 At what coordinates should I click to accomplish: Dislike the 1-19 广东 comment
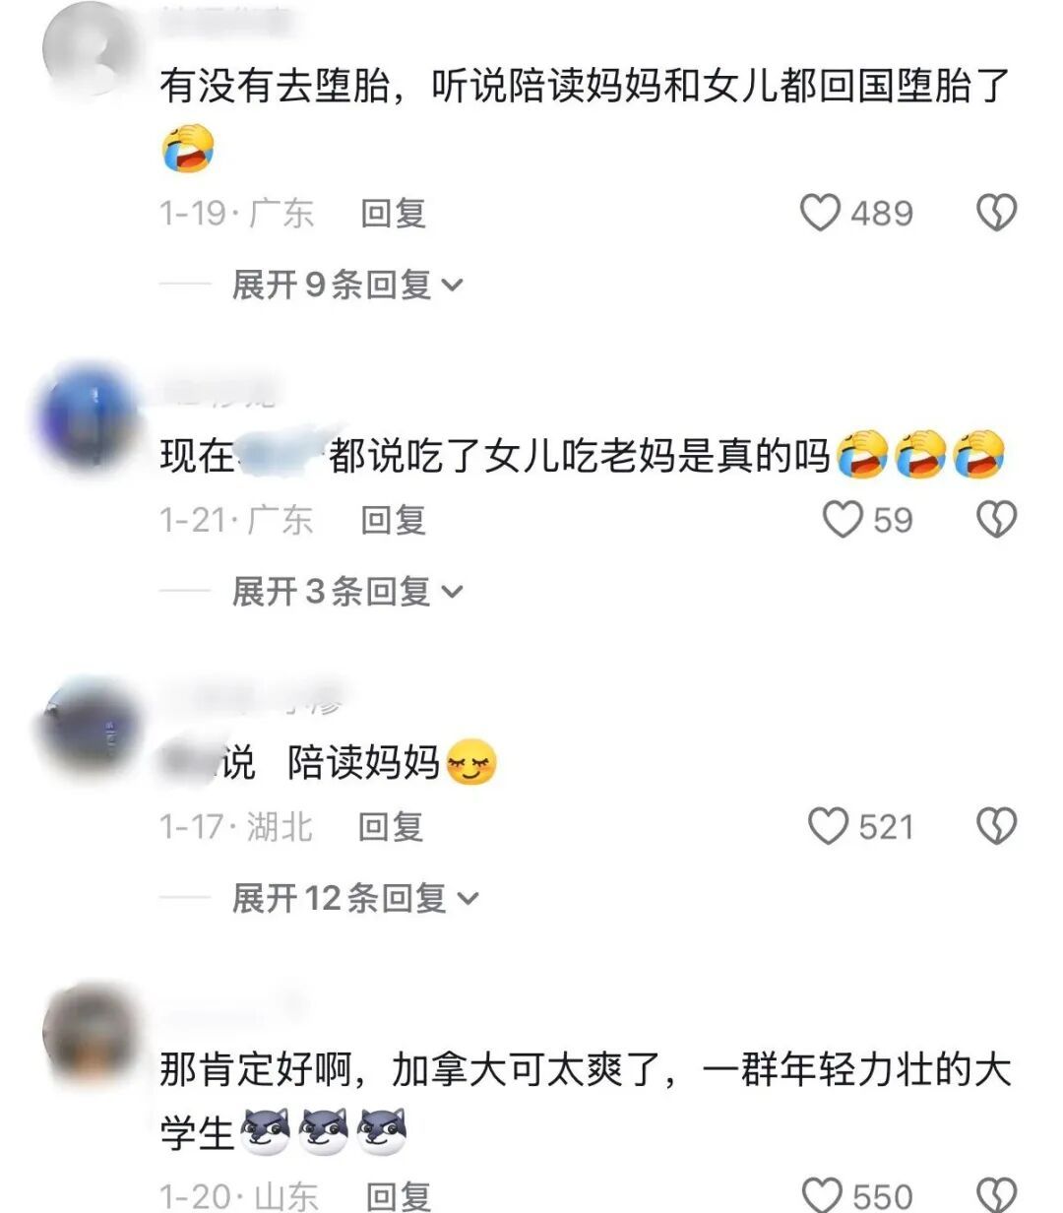click(995, 213)
